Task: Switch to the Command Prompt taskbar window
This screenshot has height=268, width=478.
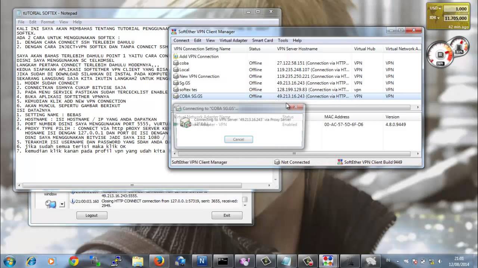Action: tap(223, 261)
